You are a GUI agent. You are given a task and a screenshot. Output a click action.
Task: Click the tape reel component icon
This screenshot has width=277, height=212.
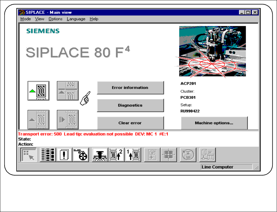(x=80, y=155)
